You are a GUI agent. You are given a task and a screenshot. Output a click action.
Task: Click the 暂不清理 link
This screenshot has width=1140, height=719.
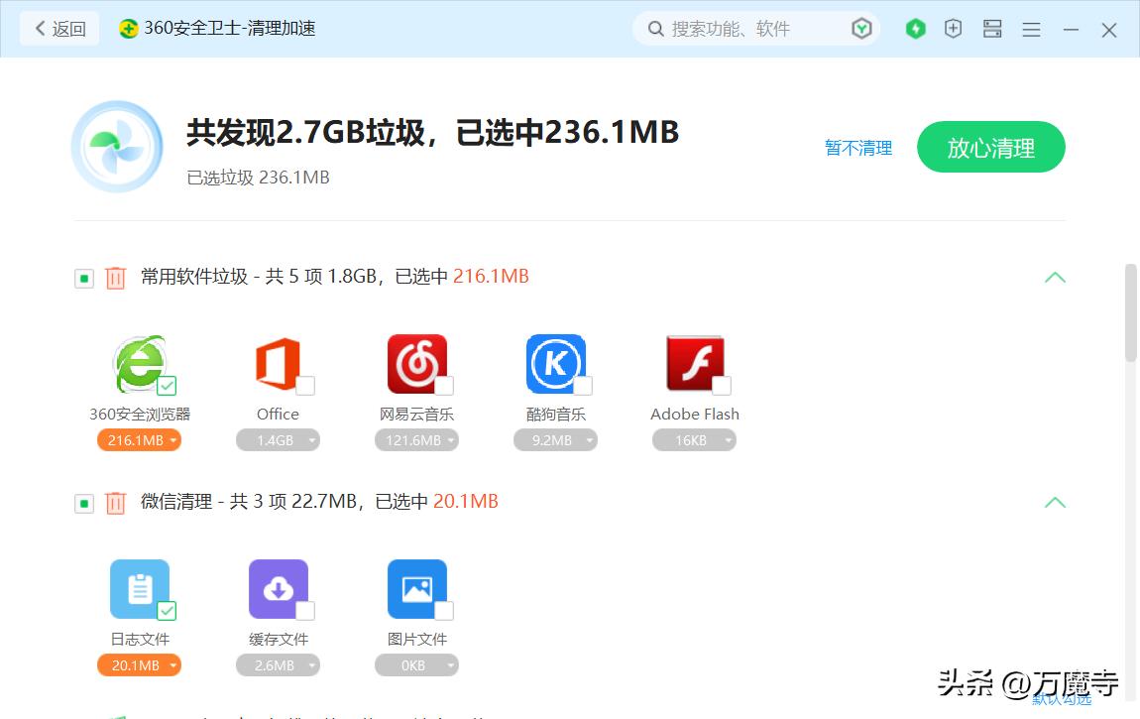click(x=857, y=146)
